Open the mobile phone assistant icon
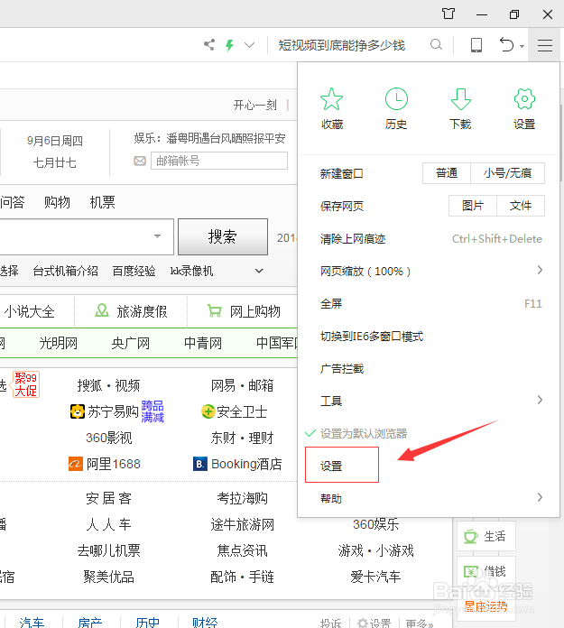The image size is (564, 628). click(x=476, y=45)
